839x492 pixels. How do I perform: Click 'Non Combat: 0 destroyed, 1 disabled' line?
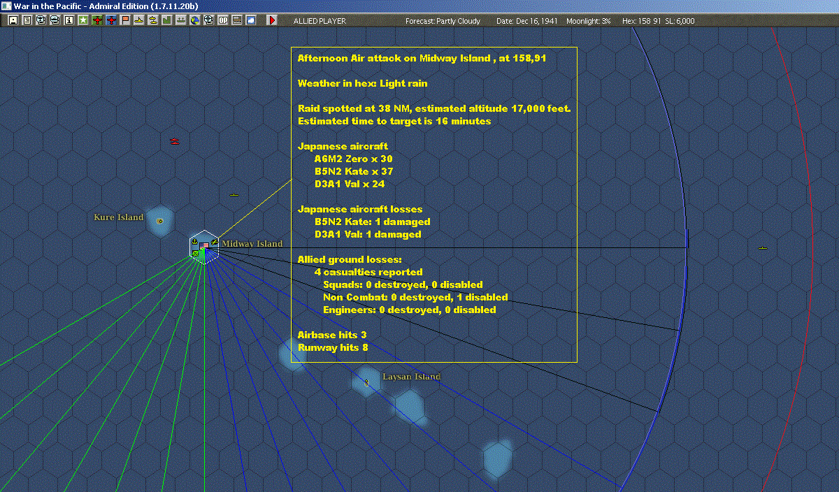(x=415, y=297)
